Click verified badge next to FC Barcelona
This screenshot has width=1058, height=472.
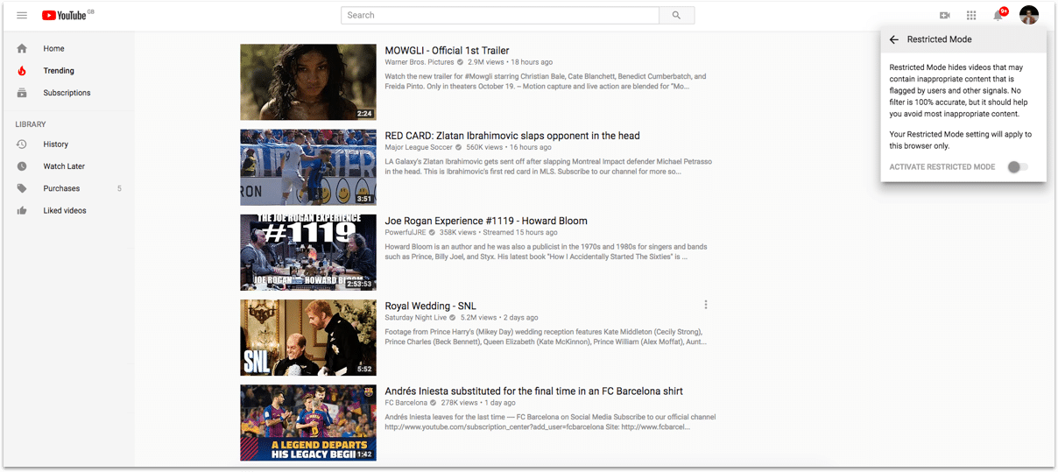434,403
